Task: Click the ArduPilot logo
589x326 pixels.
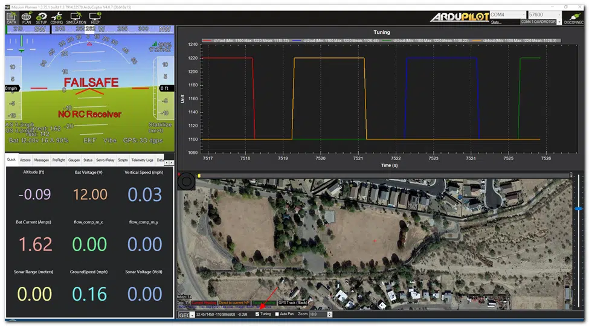Action: pyautogui.click(x=459, y=17)
